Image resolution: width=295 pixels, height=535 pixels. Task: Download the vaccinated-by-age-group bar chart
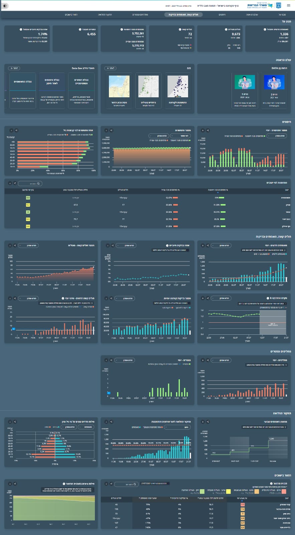click(x=11, y=130)
